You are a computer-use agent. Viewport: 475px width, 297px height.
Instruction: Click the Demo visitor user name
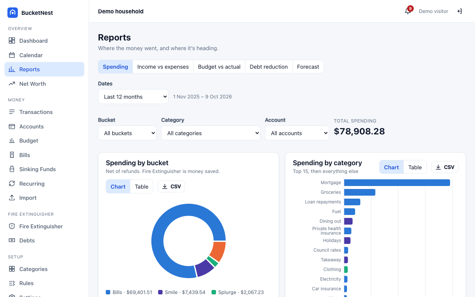point(433,11)
